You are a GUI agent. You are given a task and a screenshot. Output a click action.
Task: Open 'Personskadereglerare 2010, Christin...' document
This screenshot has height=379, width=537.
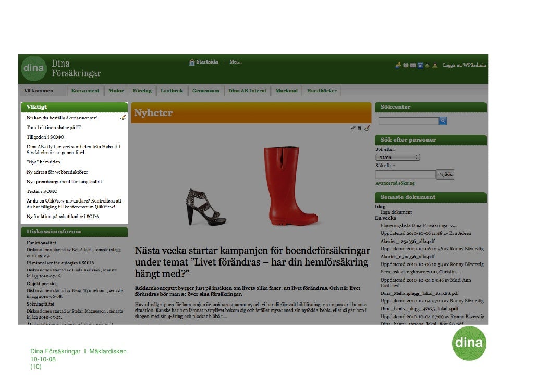pyautogui.click(x=420, y=272)
